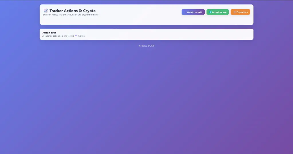The image size is (293, 154).
Task: Open the orange Paramètres button
Action: (x=240, y=12)
